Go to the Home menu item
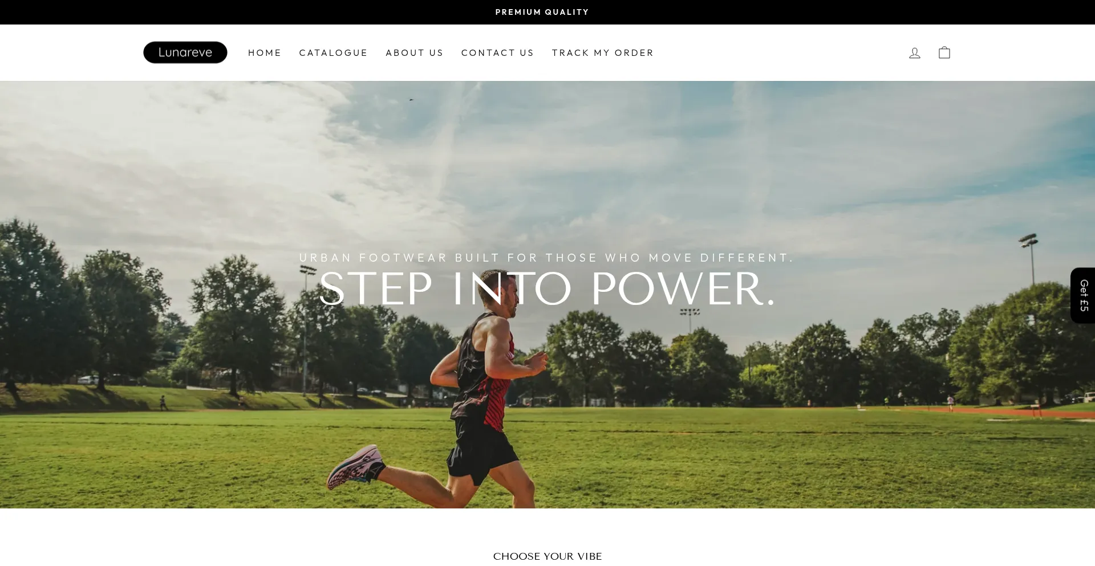The image size is (1095, 566). tap(265, 53)
